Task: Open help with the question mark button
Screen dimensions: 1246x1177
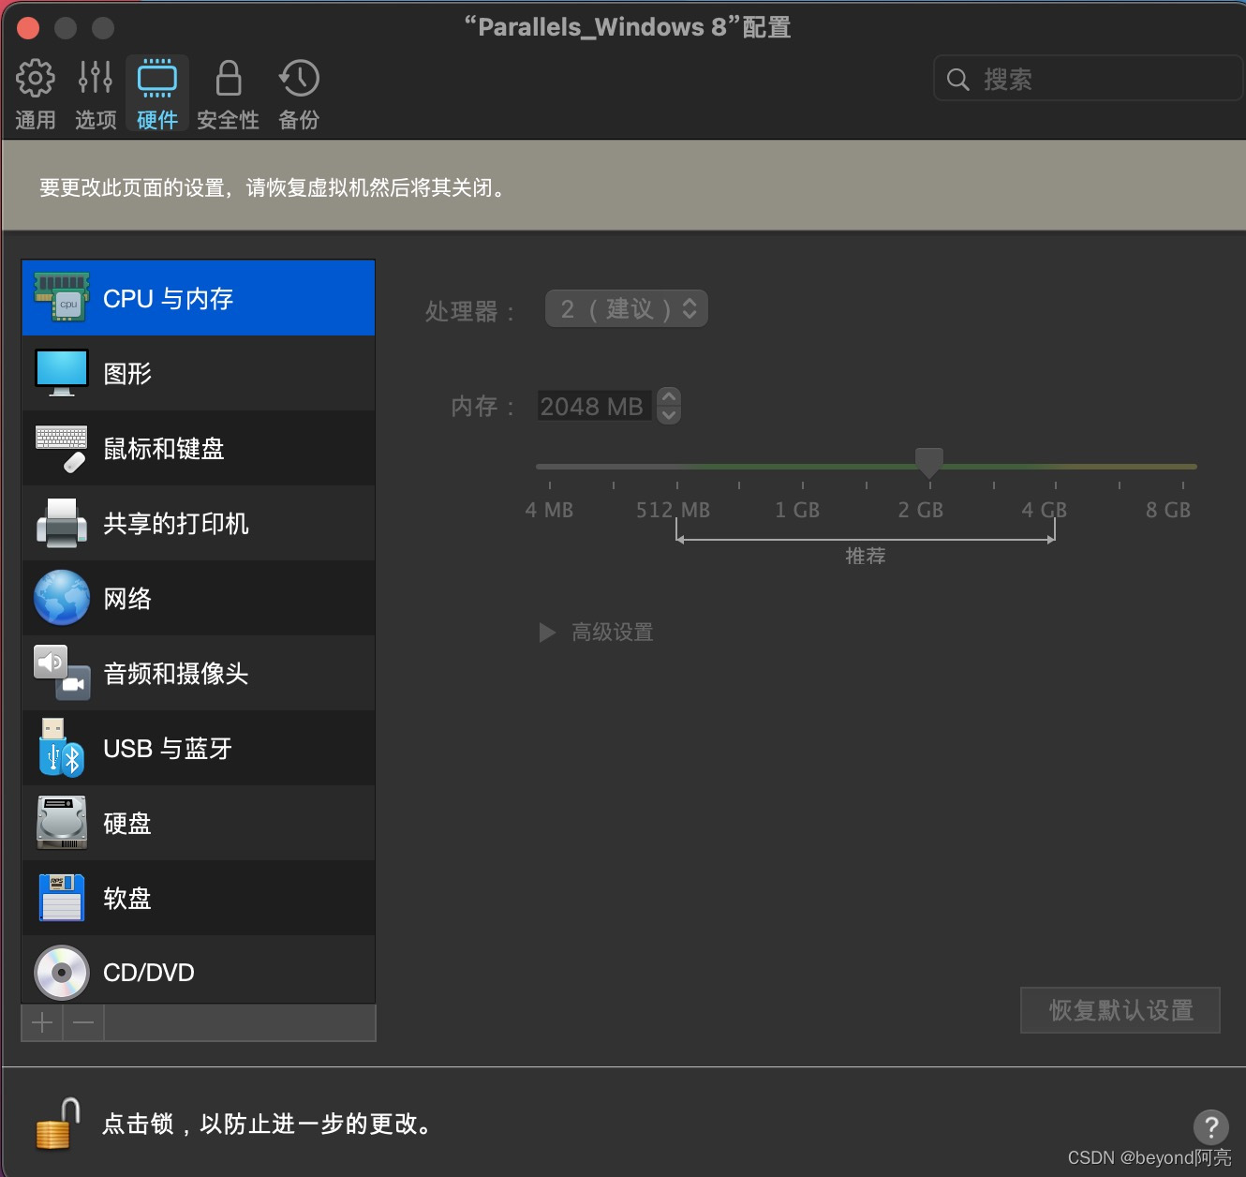Action: click(x=1210, y=1126)
